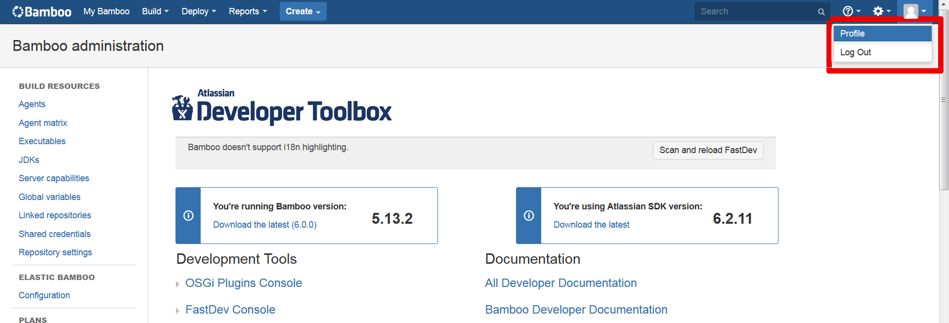Screen dimensions: 949x323
Task: Select Log Out from user menu
Action: tap(882, 52)
